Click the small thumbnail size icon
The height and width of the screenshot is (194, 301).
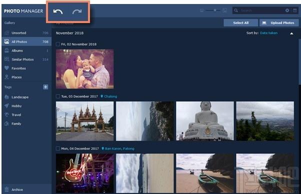coord(202,11)
